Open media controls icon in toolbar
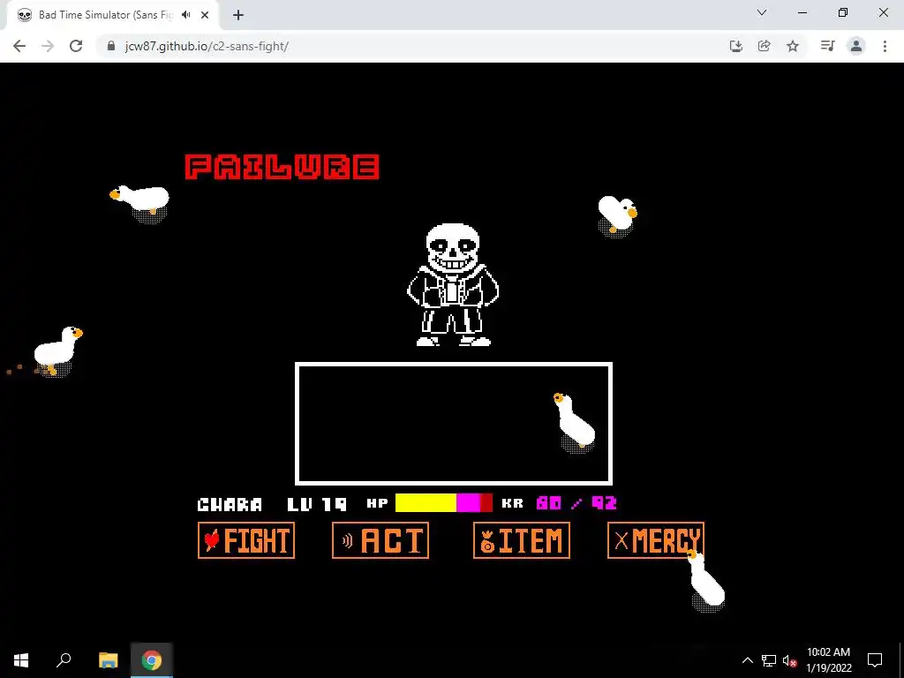This screenshot has height=678, width=904. [827, 46]
